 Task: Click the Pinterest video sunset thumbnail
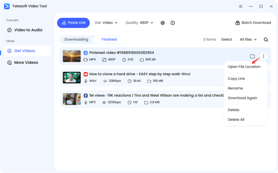[x=72, y=56]
